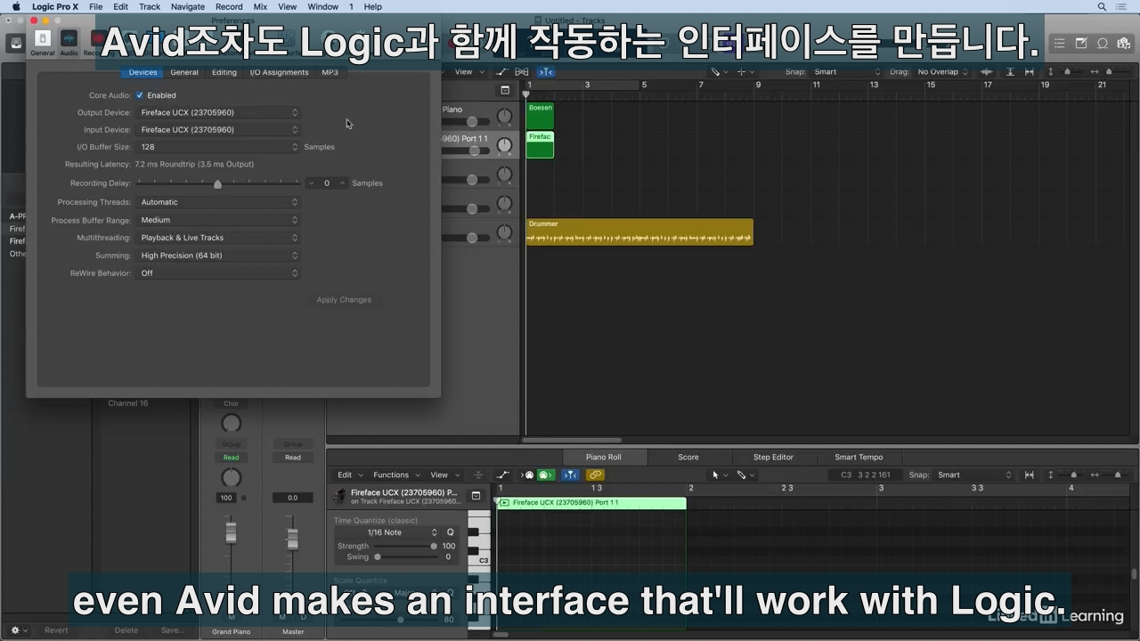Toggle Piano Roll catch playhead icon

point(570,475)
